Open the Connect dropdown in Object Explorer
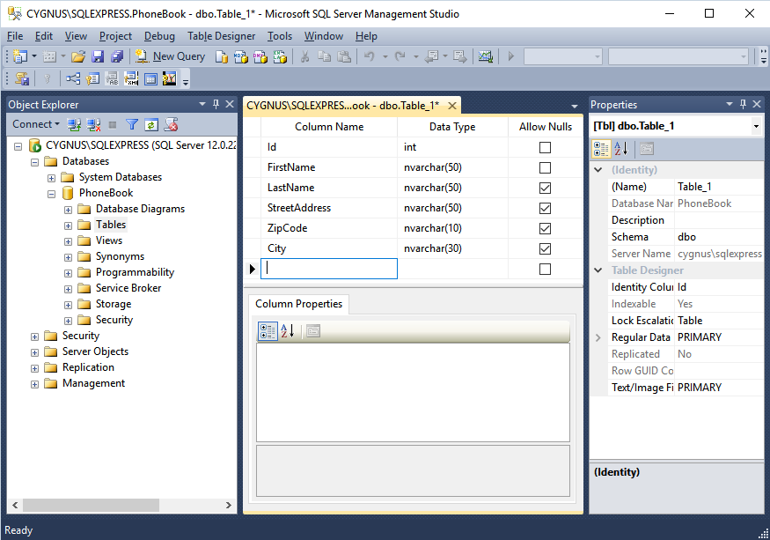This screenshot has width=770, height=540. pyautogui.click(x=36, y=124)
